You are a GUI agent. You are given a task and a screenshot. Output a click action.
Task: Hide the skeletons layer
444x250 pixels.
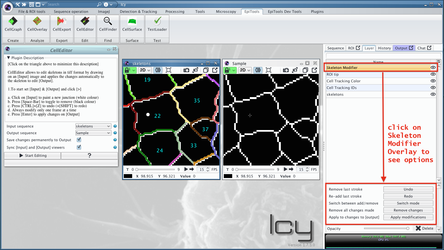(x=433, y=94)
